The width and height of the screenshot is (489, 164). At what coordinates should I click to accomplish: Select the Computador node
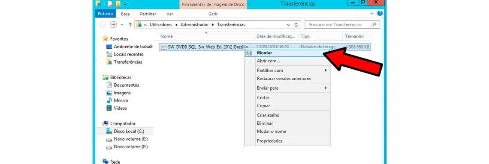click(x=123, y=123)
